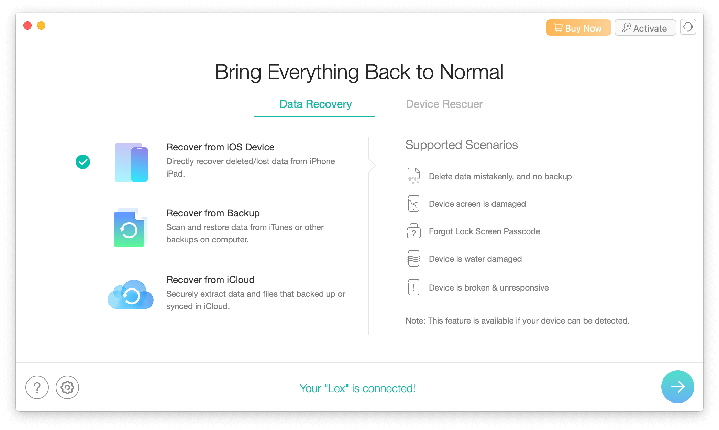Click the yellow minimize window button
The image size is (719, 430).
coord(41,25)
